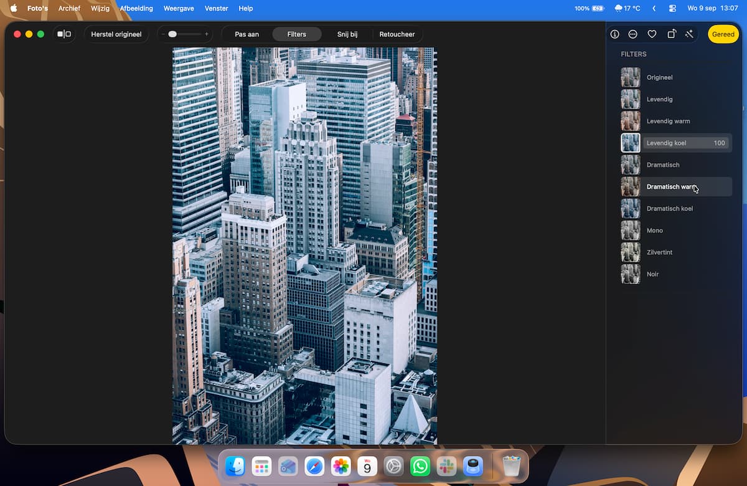Screen dimensions: 747x486
Task: Select the Mono filter thumbnail
Action: [x=631, y=230]
